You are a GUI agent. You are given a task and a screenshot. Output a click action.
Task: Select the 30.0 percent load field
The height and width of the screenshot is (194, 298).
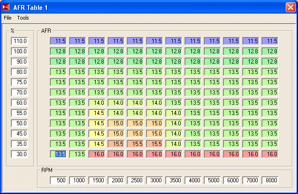click(20, 154)
